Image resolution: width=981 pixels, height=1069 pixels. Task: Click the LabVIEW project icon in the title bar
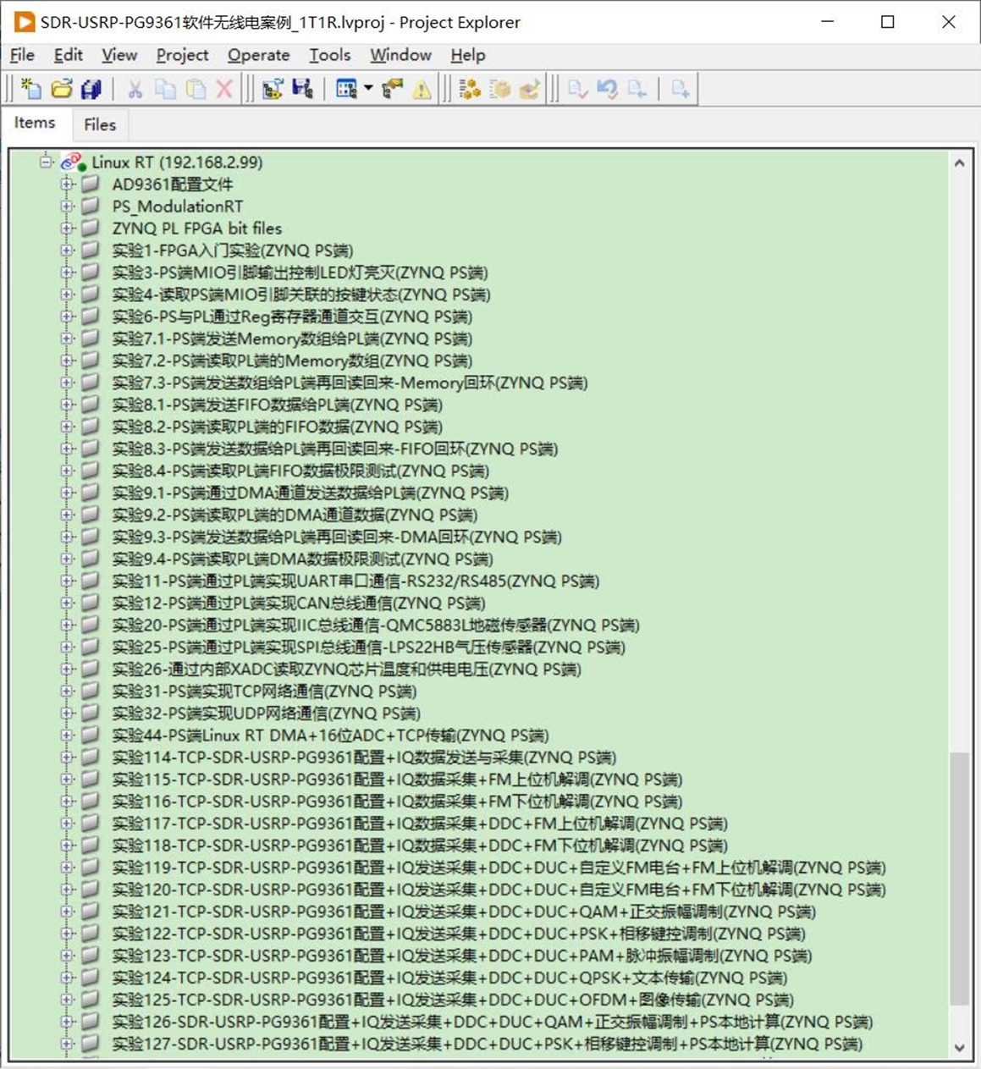point(24,22)
